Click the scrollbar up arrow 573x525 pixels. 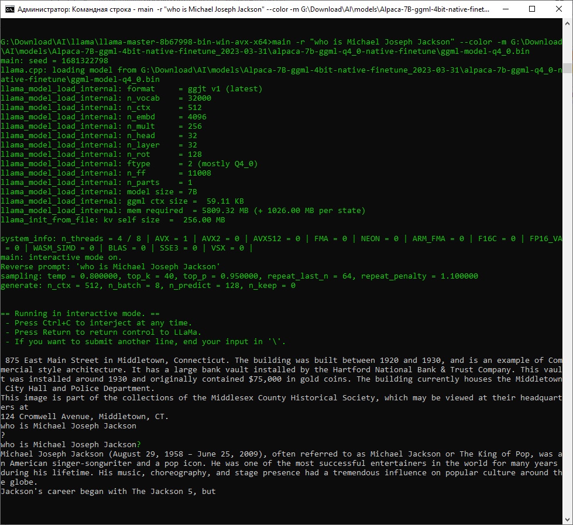click(567, 23)
